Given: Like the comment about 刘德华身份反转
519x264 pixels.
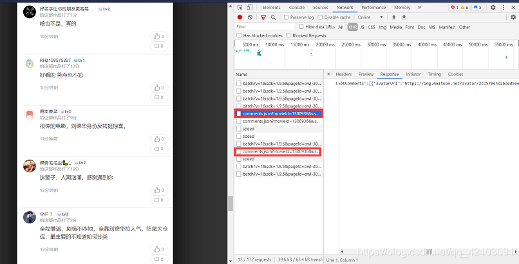Looking at the screenshot, I should (x=159, y=139).
